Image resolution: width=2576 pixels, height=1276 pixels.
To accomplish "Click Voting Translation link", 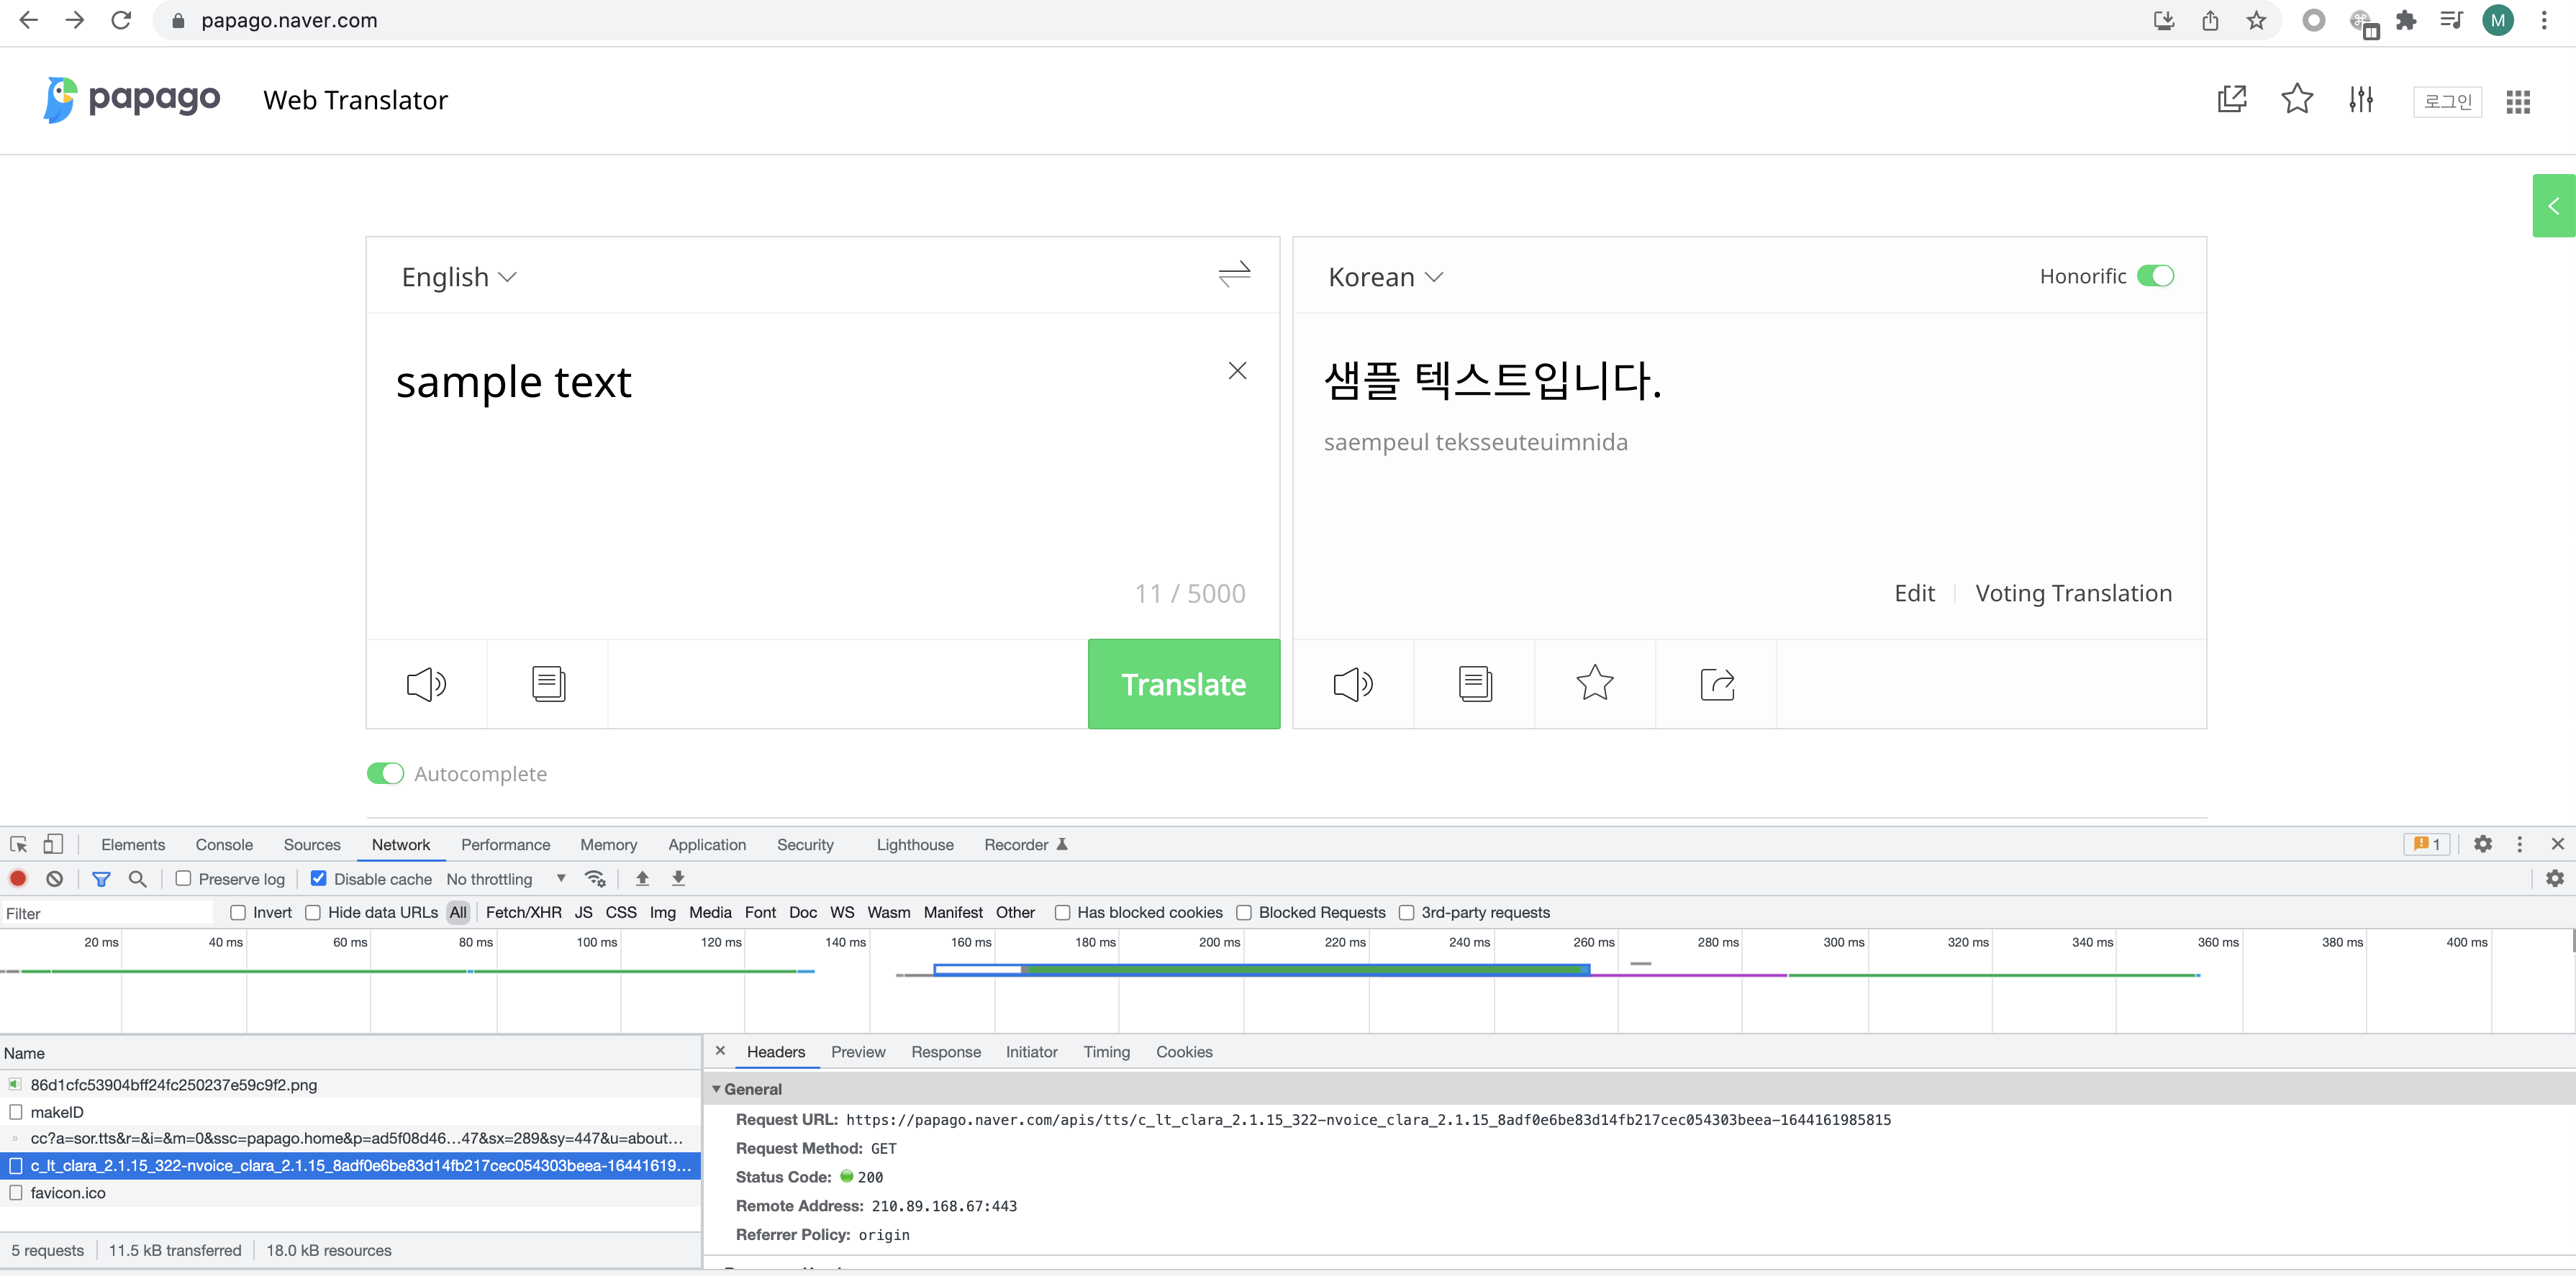I will click(2073, 593).
